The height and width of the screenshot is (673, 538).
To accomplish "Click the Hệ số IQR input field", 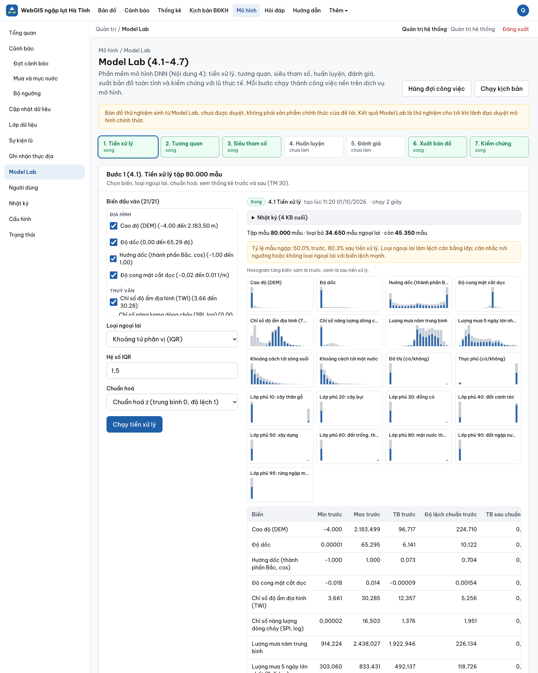I will tap(172, 371).
